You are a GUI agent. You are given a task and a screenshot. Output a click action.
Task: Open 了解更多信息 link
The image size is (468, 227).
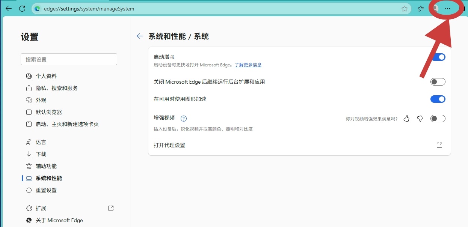pyautogui.click(x=248, y=65)
